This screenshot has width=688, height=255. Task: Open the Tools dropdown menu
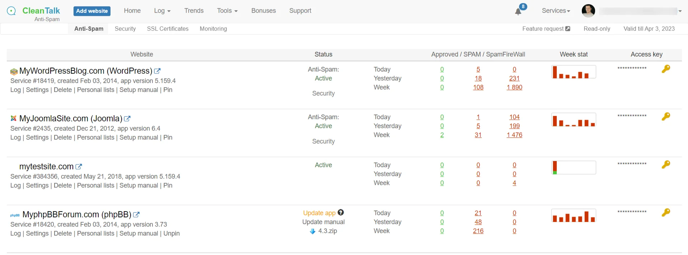pos(227,11)
